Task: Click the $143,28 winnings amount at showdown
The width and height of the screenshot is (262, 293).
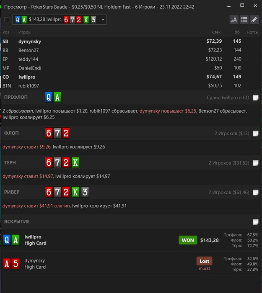Action: click(x=210, y=240)
